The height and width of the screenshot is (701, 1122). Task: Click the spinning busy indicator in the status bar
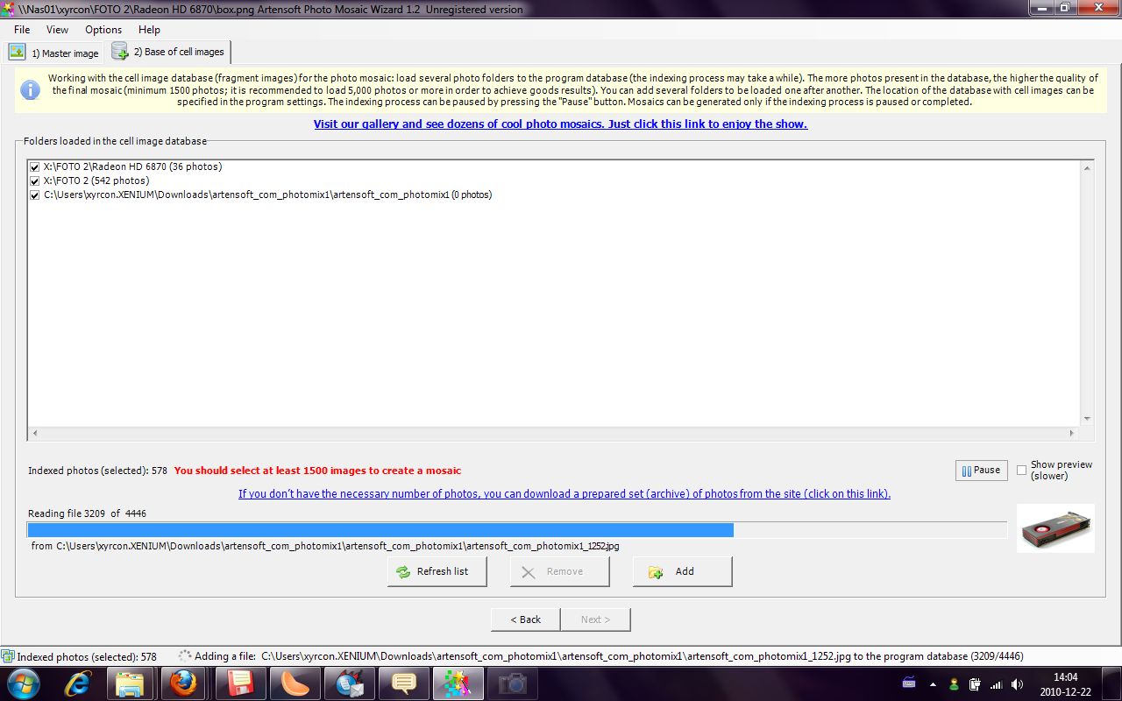click(x=184, y=655)
